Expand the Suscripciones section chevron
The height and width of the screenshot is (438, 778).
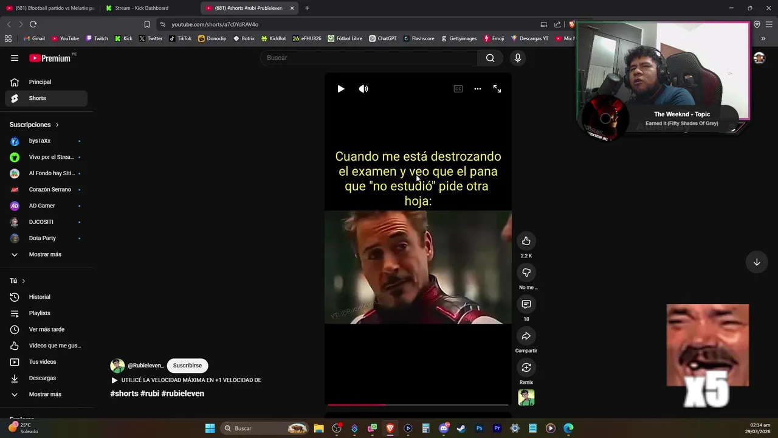tap(57, 125)
